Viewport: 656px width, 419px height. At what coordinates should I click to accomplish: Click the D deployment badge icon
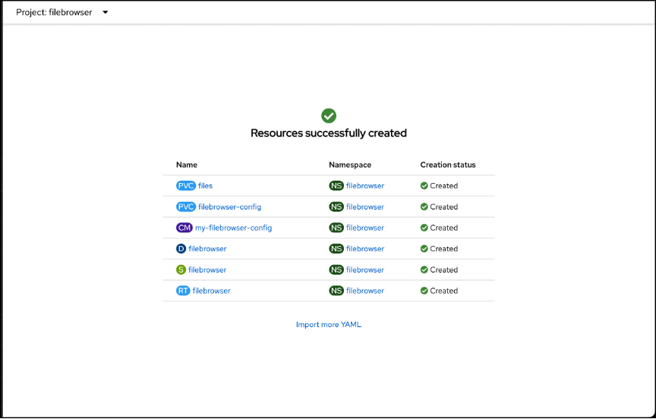pos(181,249)
